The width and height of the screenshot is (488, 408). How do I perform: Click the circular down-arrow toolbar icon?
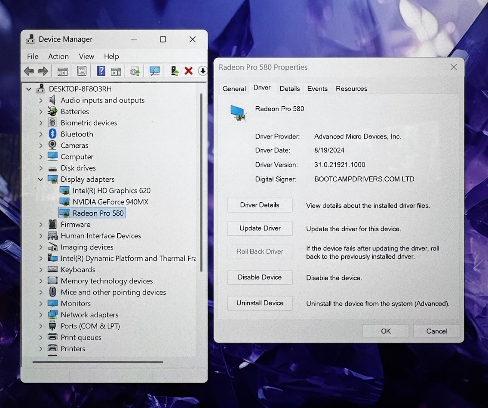203,71
